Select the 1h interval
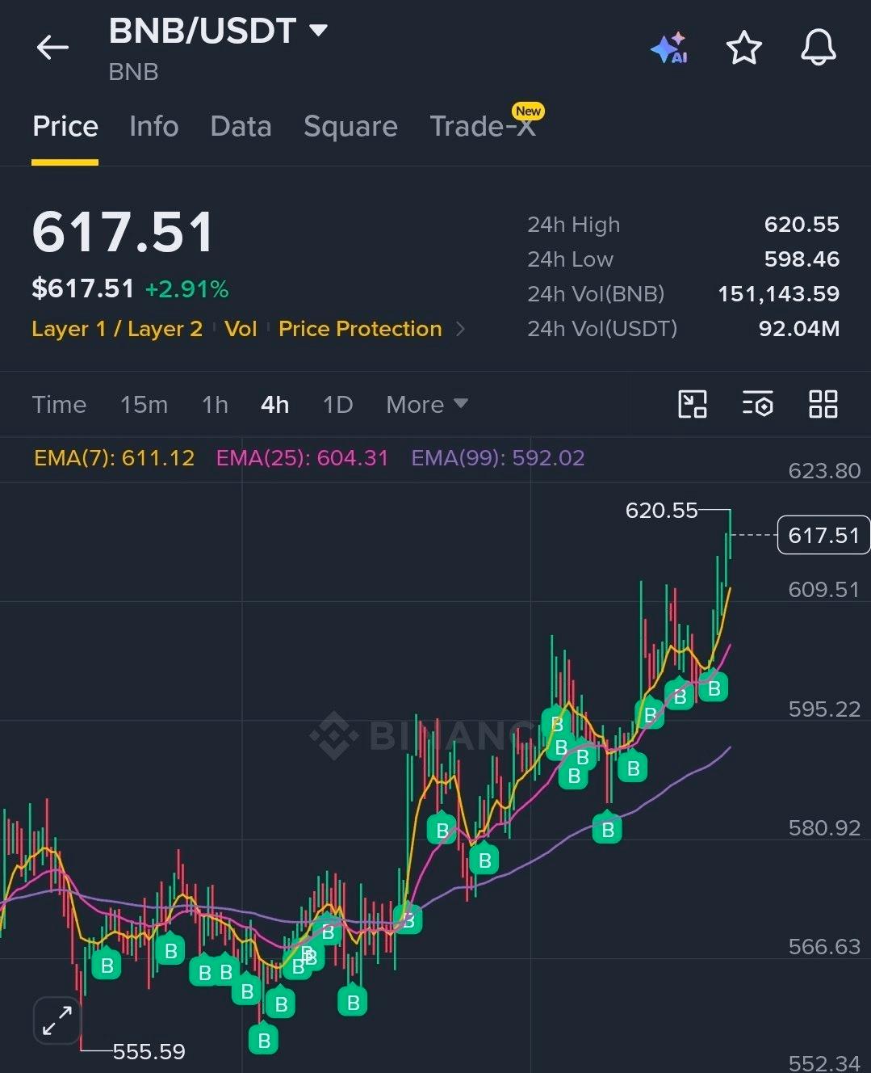871x1073 pixels. click(215, 404)
